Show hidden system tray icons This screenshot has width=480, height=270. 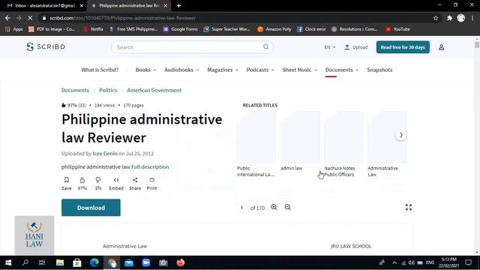click(394, 262)
